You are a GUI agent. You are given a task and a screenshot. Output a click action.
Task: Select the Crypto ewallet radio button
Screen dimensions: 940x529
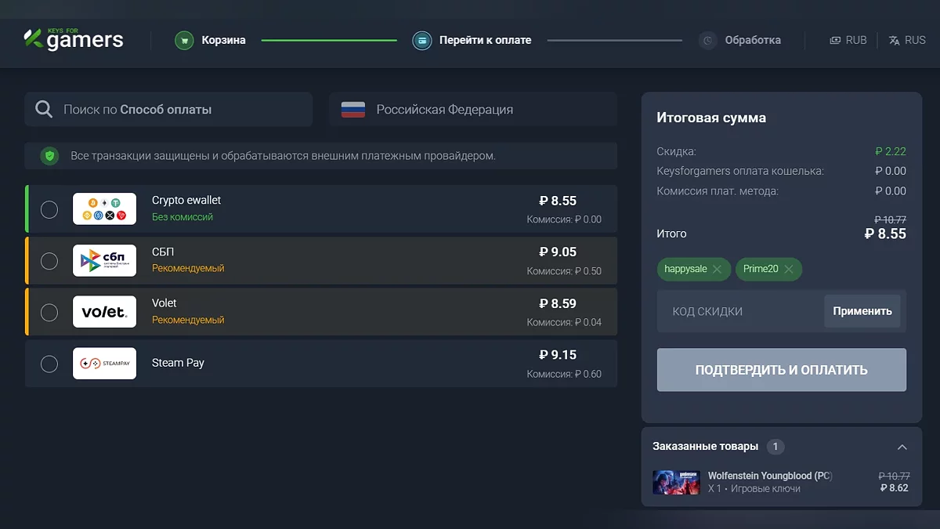click(49, 209)
